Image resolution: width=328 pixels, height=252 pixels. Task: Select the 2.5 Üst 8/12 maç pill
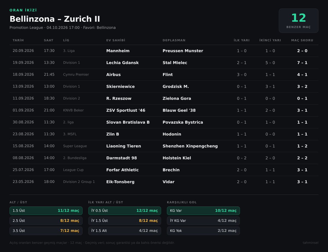tap(46, 221)
